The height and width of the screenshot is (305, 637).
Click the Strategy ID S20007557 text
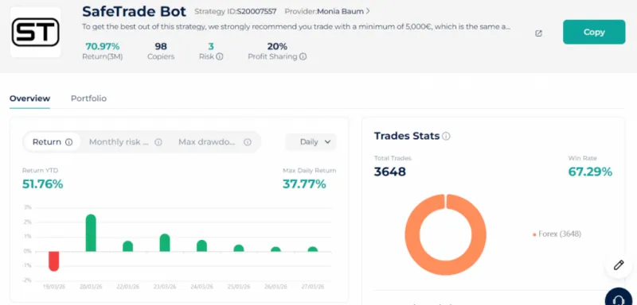click(x=236, y=11)
